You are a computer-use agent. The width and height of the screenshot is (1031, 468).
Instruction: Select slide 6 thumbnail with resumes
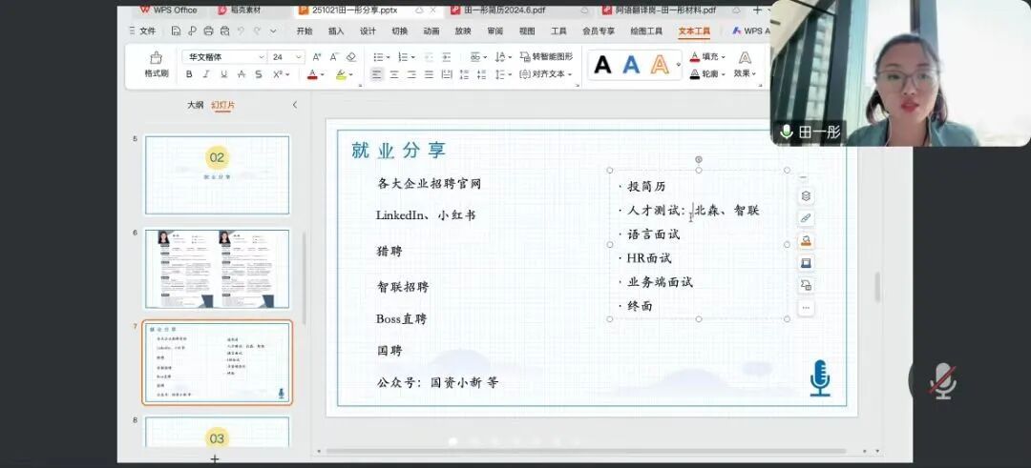click(217, 269)
